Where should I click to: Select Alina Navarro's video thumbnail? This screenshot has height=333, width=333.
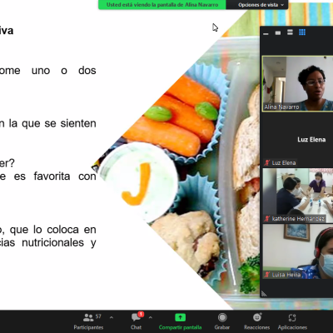tap(297, 84)
